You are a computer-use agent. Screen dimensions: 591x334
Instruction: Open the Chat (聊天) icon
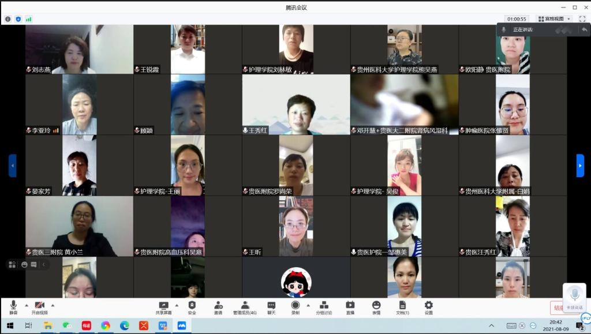pyautogui.click(x=271, y=306)
